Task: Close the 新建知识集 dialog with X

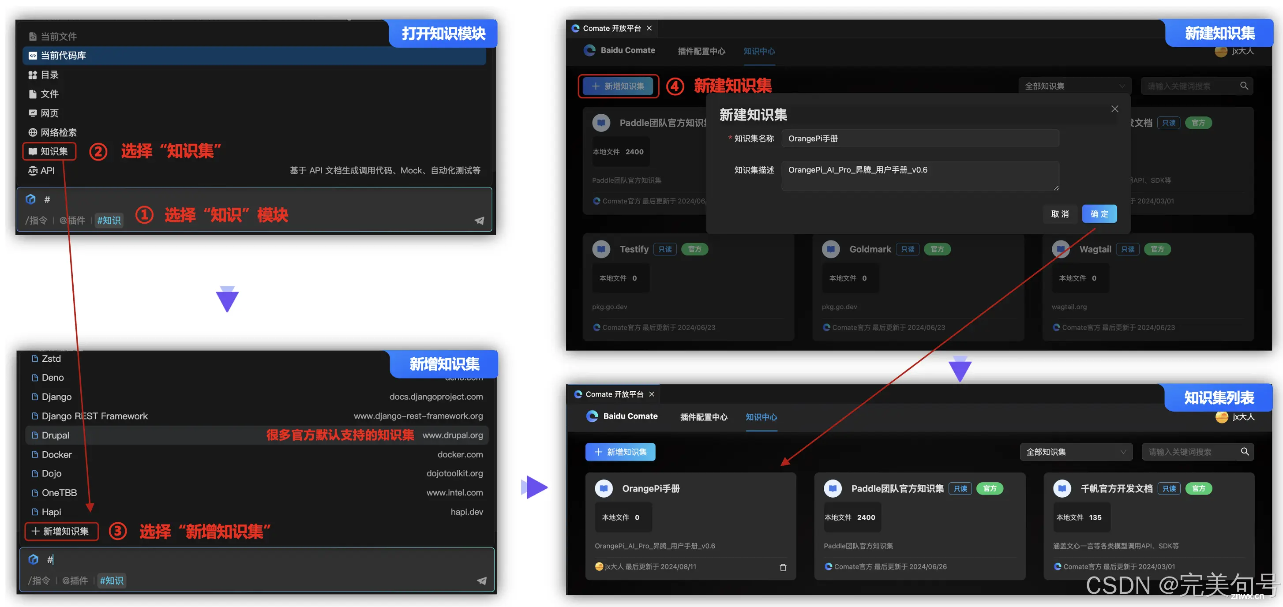Action: (x=1114, y=109)
